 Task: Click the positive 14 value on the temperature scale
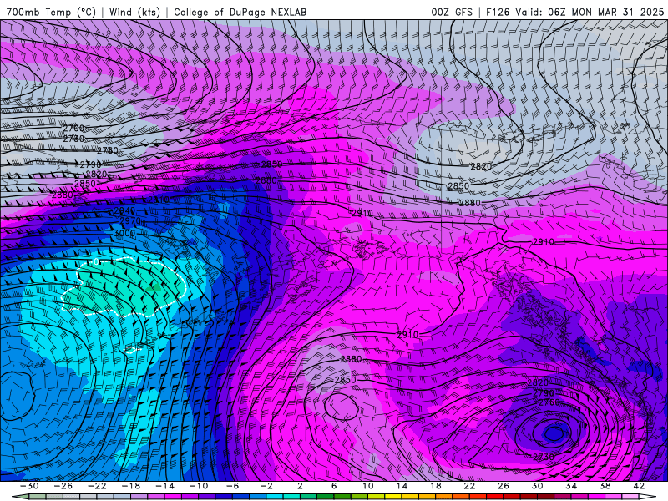coord(402,486)
